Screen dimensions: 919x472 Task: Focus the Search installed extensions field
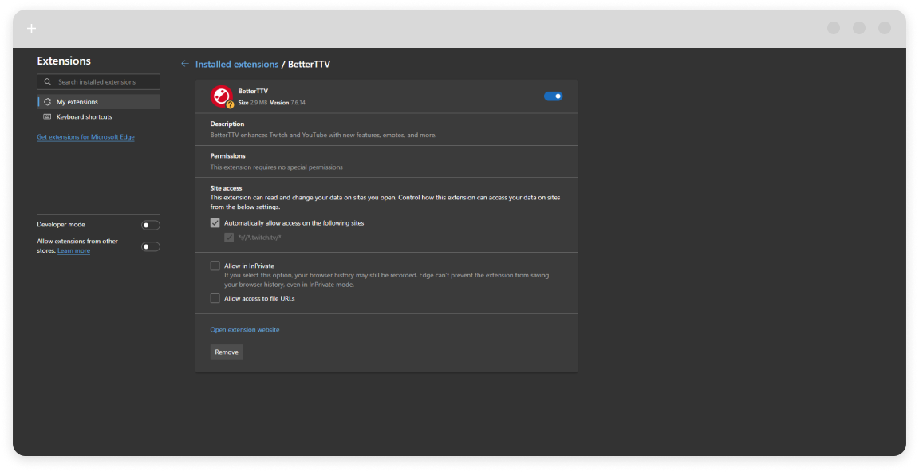point(98,82)
